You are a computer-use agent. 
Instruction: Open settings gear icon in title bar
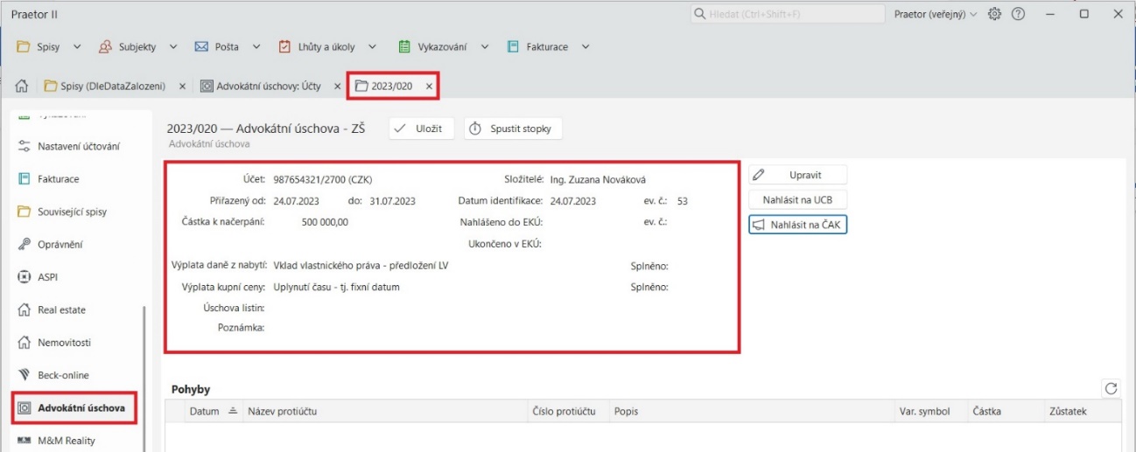(994, 15)
